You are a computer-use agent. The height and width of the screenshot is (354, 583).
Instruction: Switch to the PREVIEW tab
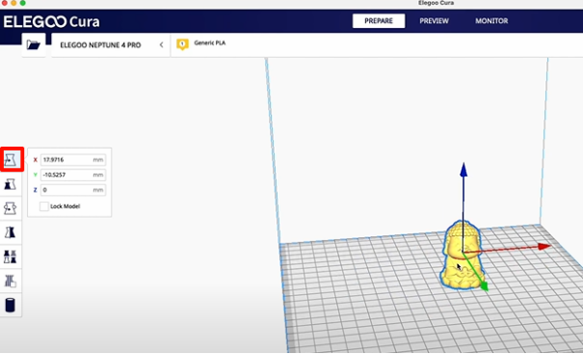[434, 21]
